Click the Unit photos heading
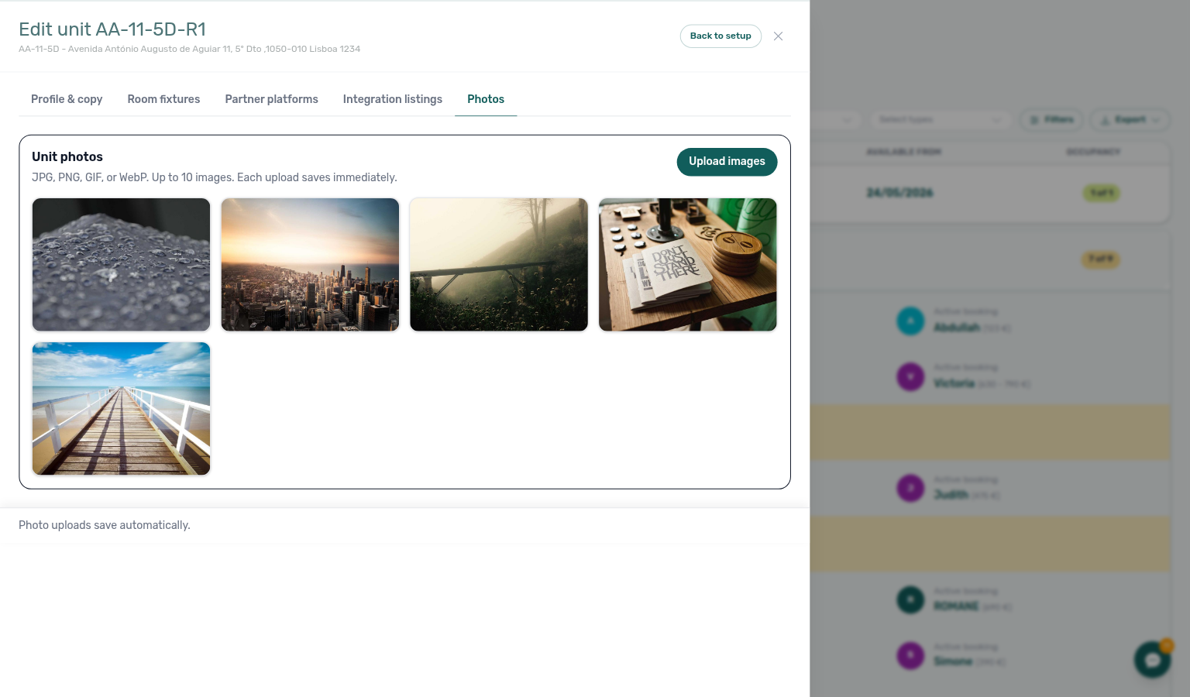 pyautogui.click(x=67, y=156)
